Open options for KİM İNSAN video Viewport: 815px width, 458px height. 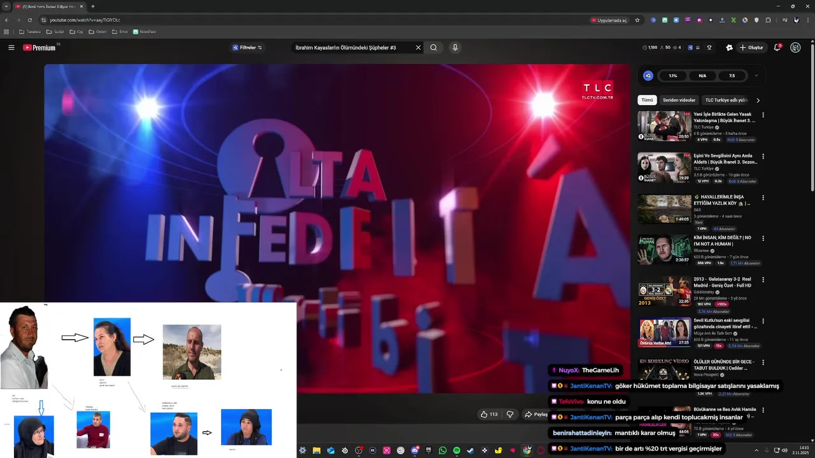763,239
